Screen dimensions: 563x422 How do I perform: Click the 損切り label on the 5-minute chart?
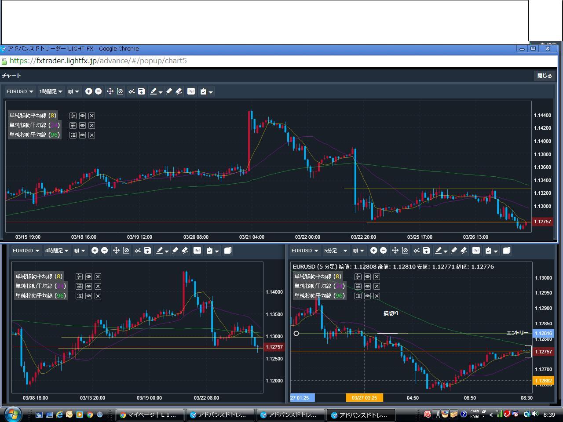click(x=391, y=313)
